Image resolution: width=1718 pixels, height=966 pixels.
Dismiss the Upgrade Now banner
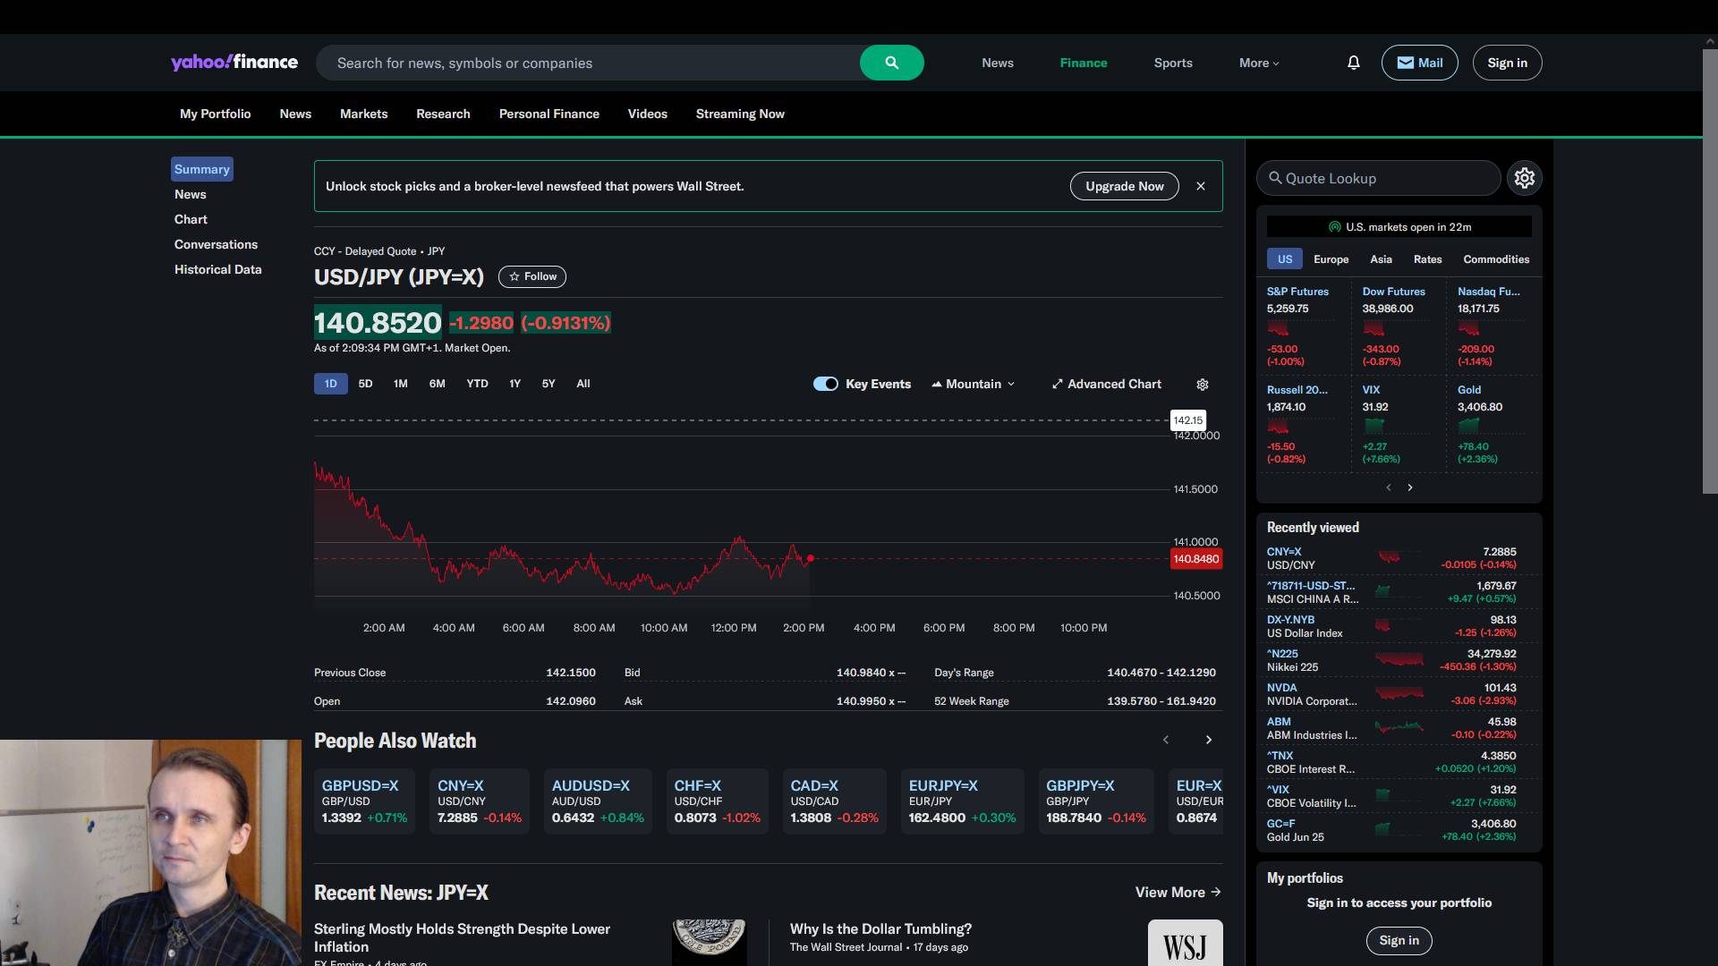[1201, 186]
